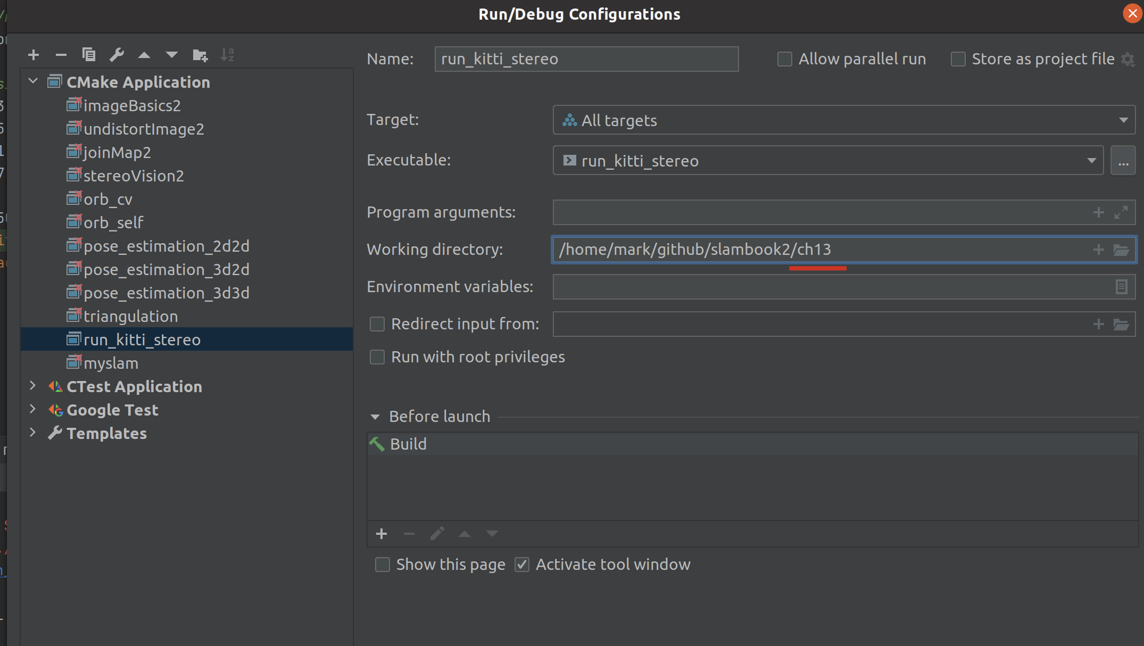Sort configurations alphabetically
Viewport: 1144px width, 646px height.
[227, 55]
